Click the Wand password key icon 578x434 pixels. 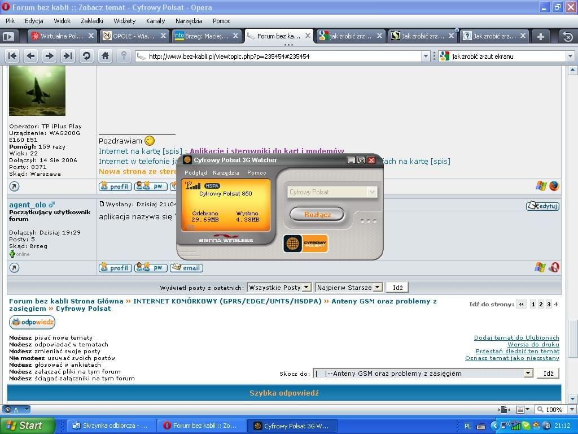124,56
